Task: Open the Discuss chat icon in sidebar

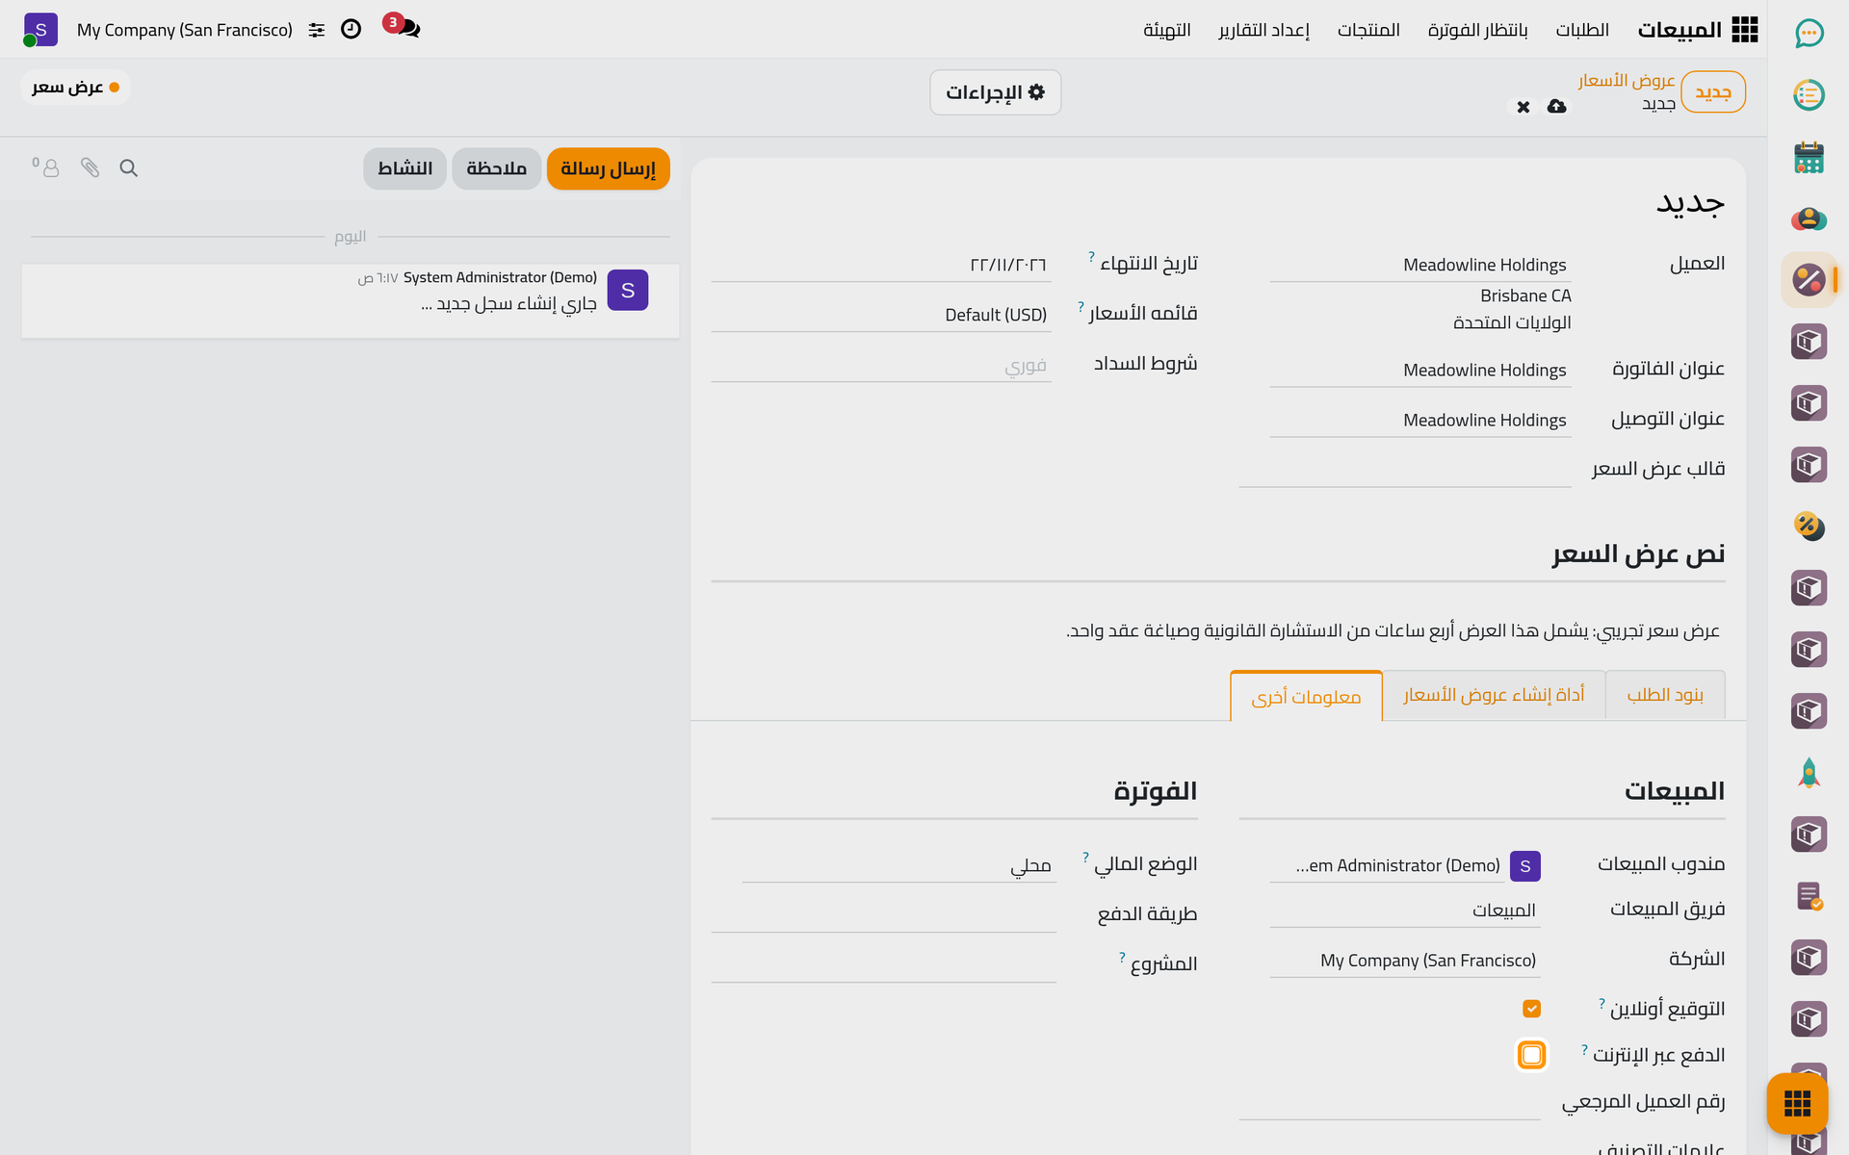Action: (x=1809, y=34)
